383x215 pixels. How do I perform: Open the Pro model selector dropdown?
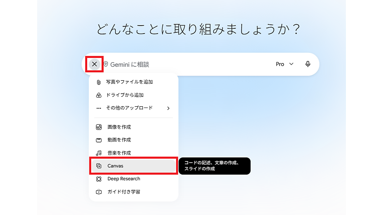coord(284,64)
